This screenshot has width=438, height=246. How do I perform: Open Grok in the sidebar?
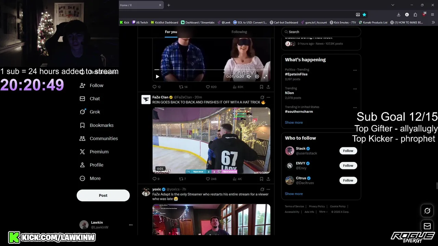click(90, 112)
